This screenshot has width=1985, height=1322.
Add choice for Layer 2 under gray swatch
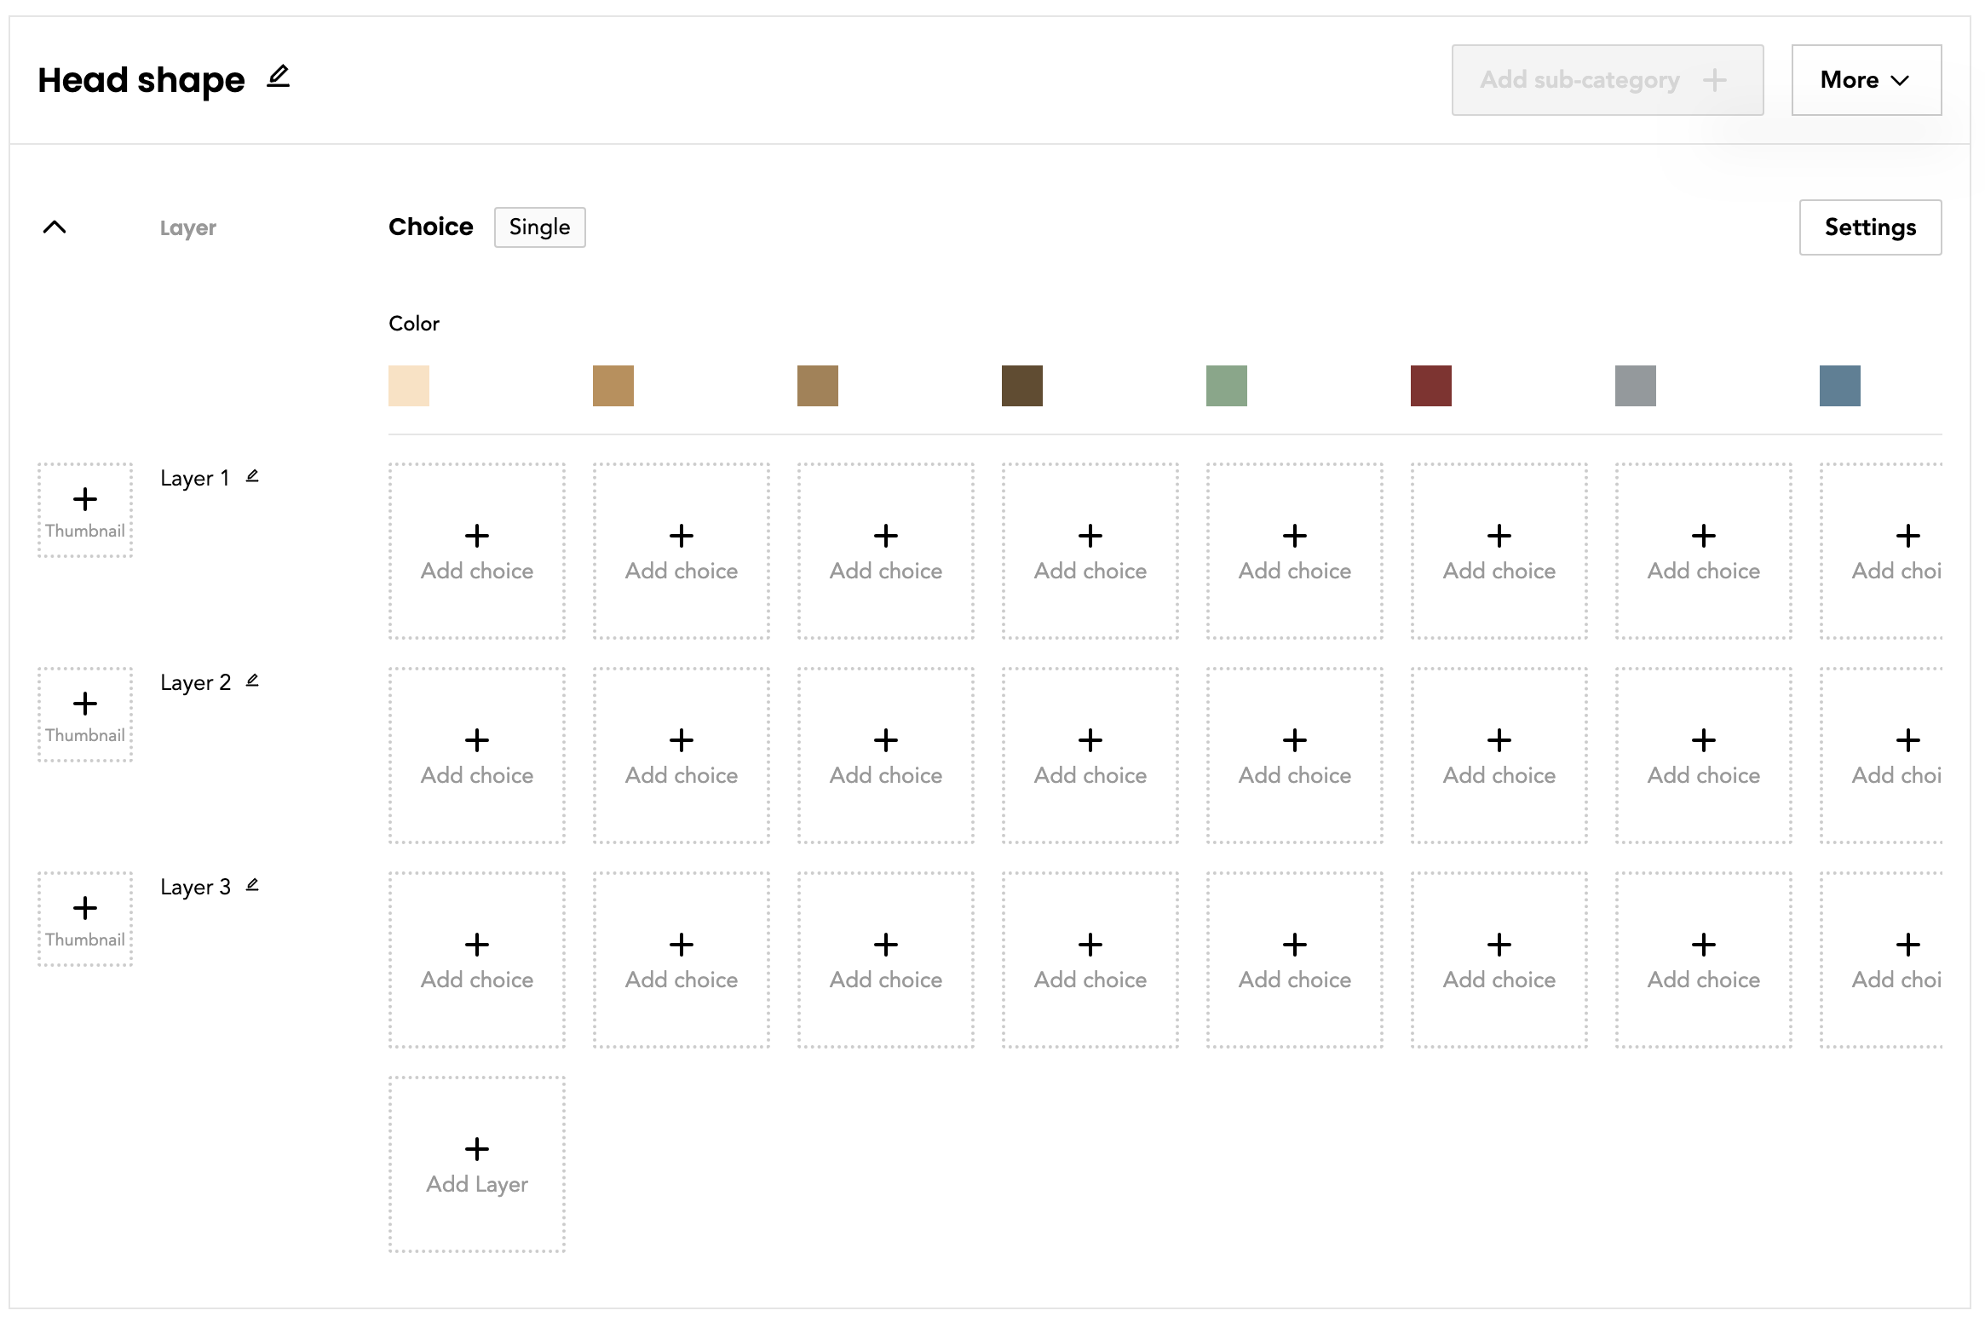tap(1704, 756)
